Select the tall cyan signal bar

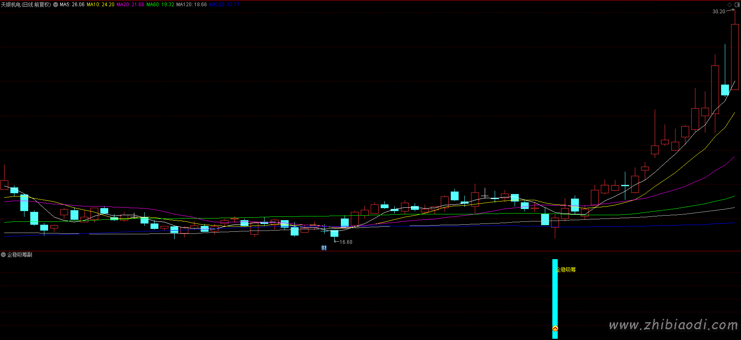point(555,299)
